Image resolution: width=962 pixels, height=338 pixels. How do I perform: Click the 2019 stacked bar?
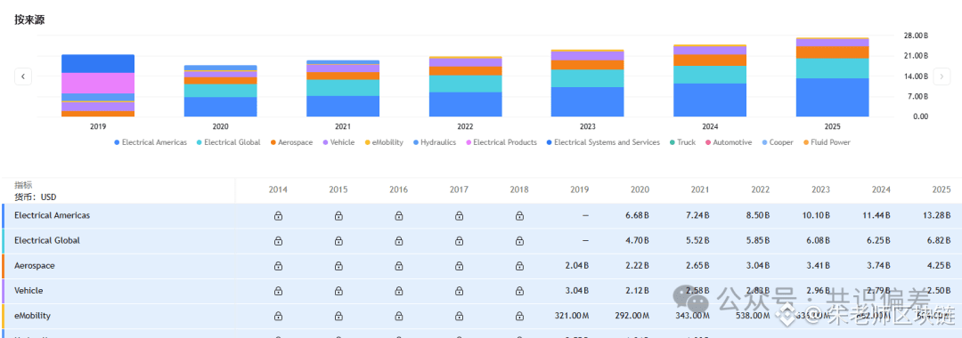pos(98,85)
